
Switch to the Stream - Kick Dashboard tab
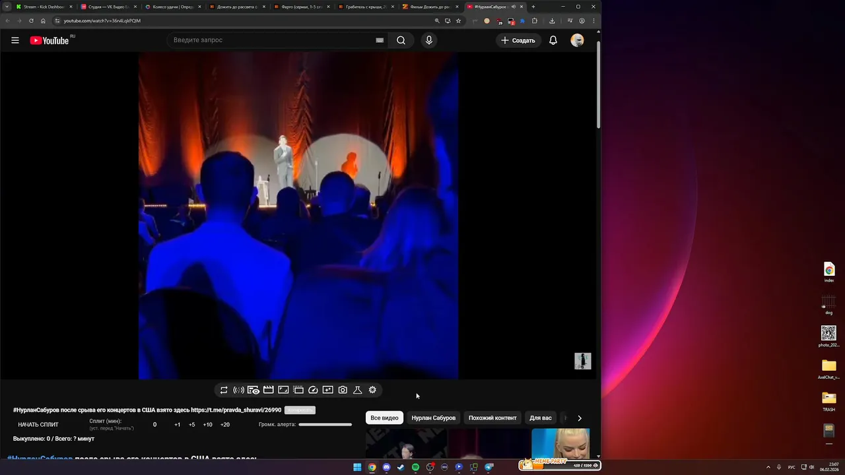[44, 7]
